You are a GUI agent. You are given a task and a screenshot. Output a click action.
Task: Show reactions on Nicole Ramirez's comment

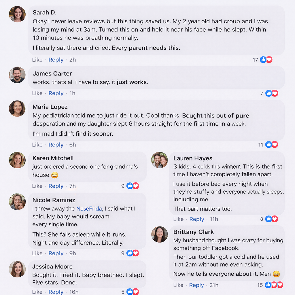pyautogui.click(x=133, y=253)
